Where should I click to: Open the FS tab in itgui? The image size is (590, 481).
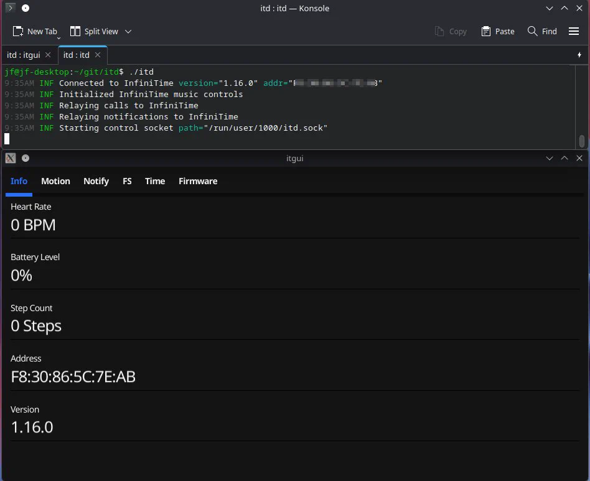[x=127, y=181]
